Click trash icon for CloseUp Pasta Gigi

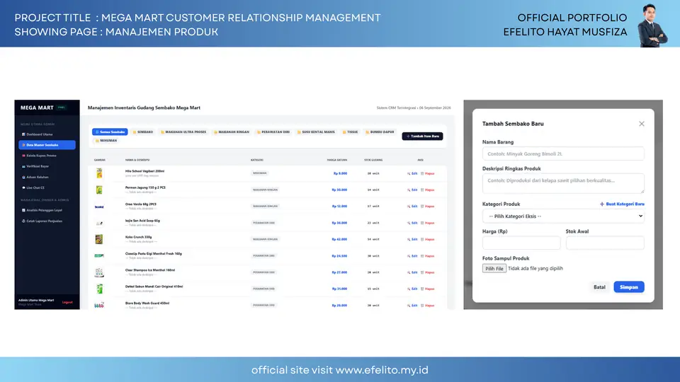pos(422,256)
